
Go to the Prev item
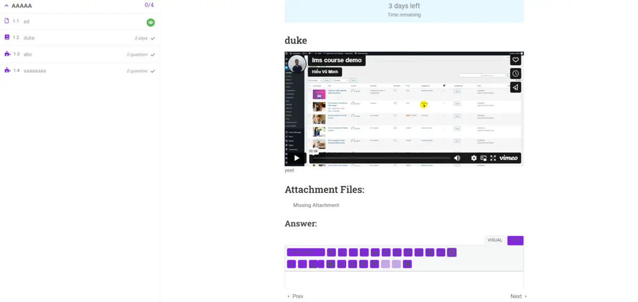[295, 296]
